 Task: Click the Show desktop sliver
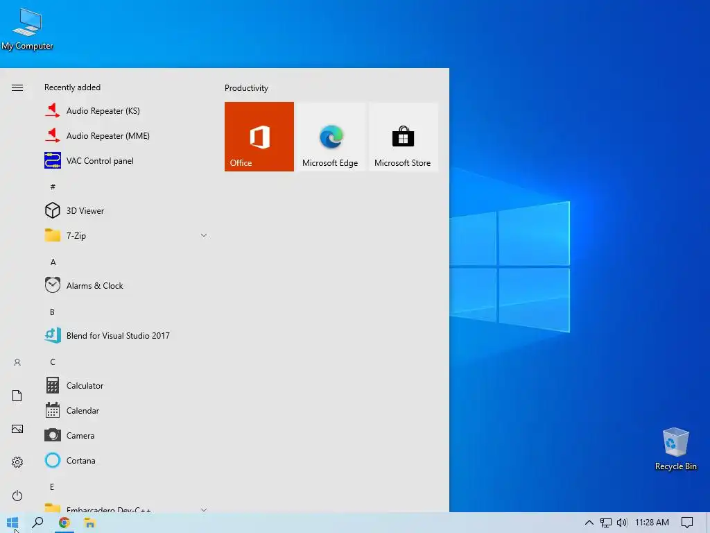[x=708, y=523]
